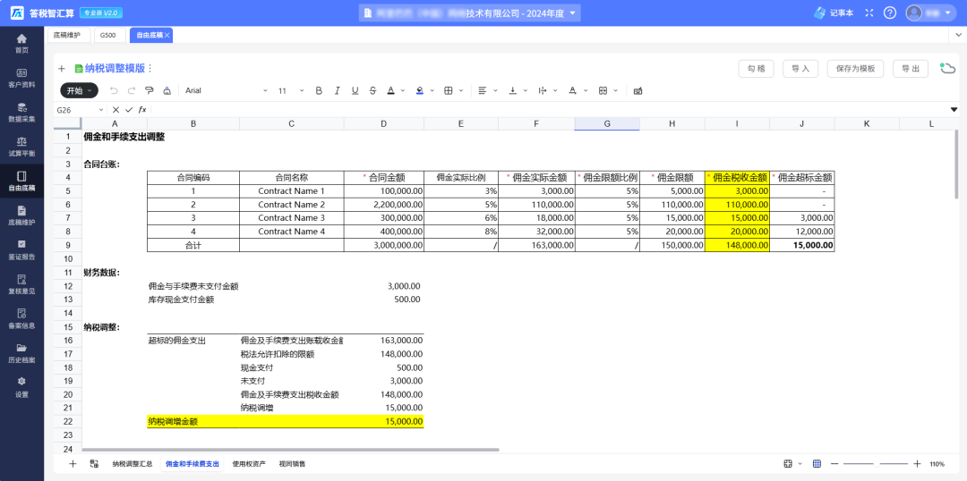Screen dimensions: 967x481
Task: Switch to the 纳税调整汇总 sheet tab
Action: (x=132, y=464)
